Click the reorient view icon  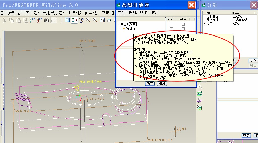pyautogui.click(x=109, y=20)
